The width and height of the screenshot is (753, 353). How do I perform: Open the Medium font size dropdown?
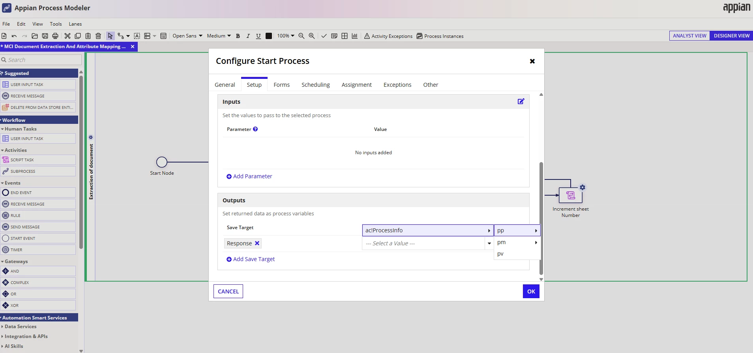point(219,36)
